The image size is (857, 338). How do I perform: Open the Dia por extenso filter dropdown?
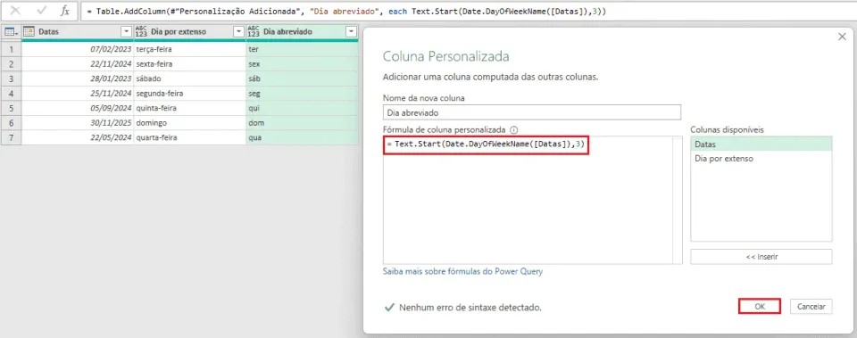239,32
